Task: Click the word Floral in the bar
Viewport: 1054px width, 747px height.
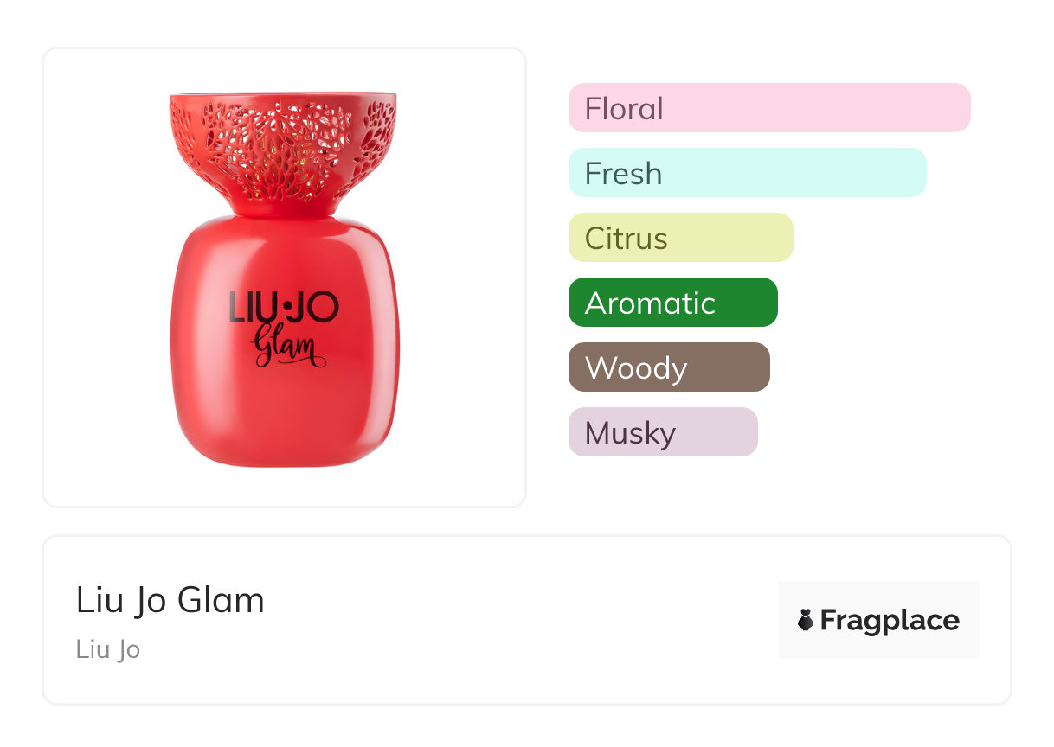Action: coord(624,108)
